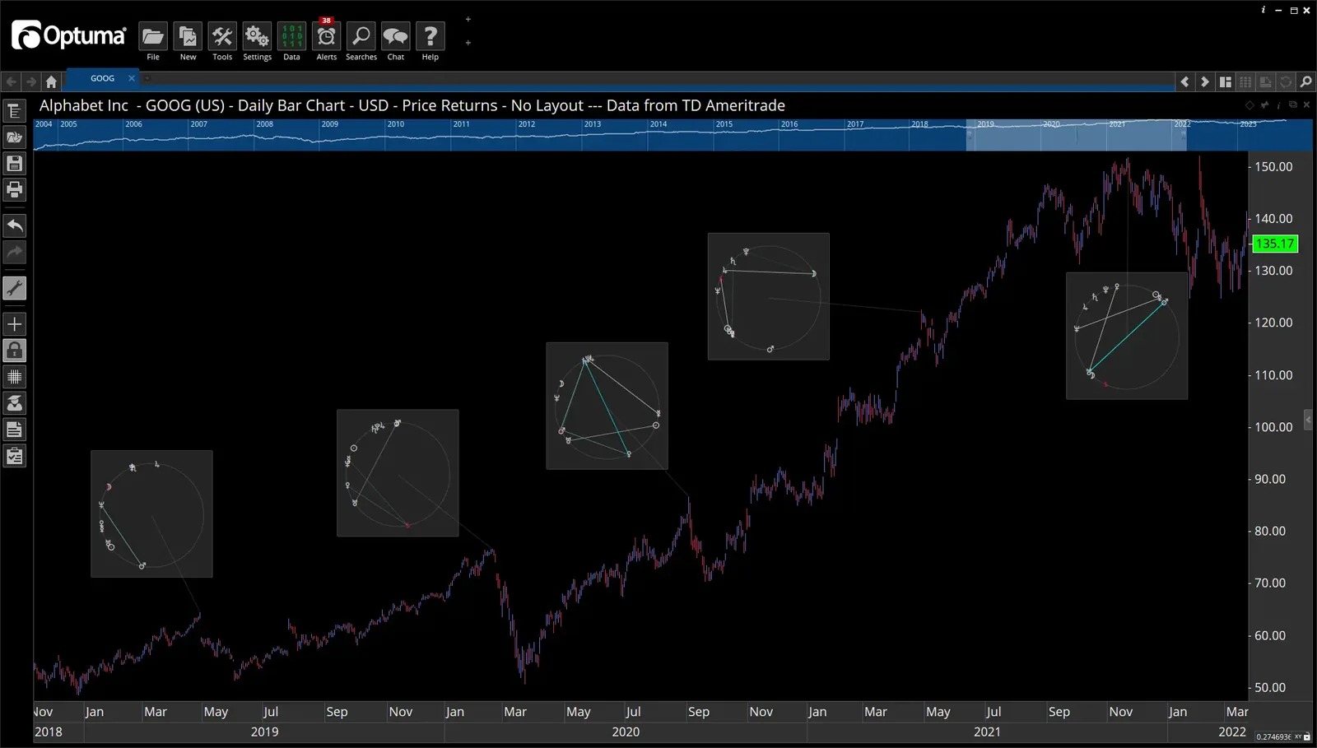The width and height of the screenshot is (1317, 748).
Task: Click the graduate training icon
Action: [14, 403]
